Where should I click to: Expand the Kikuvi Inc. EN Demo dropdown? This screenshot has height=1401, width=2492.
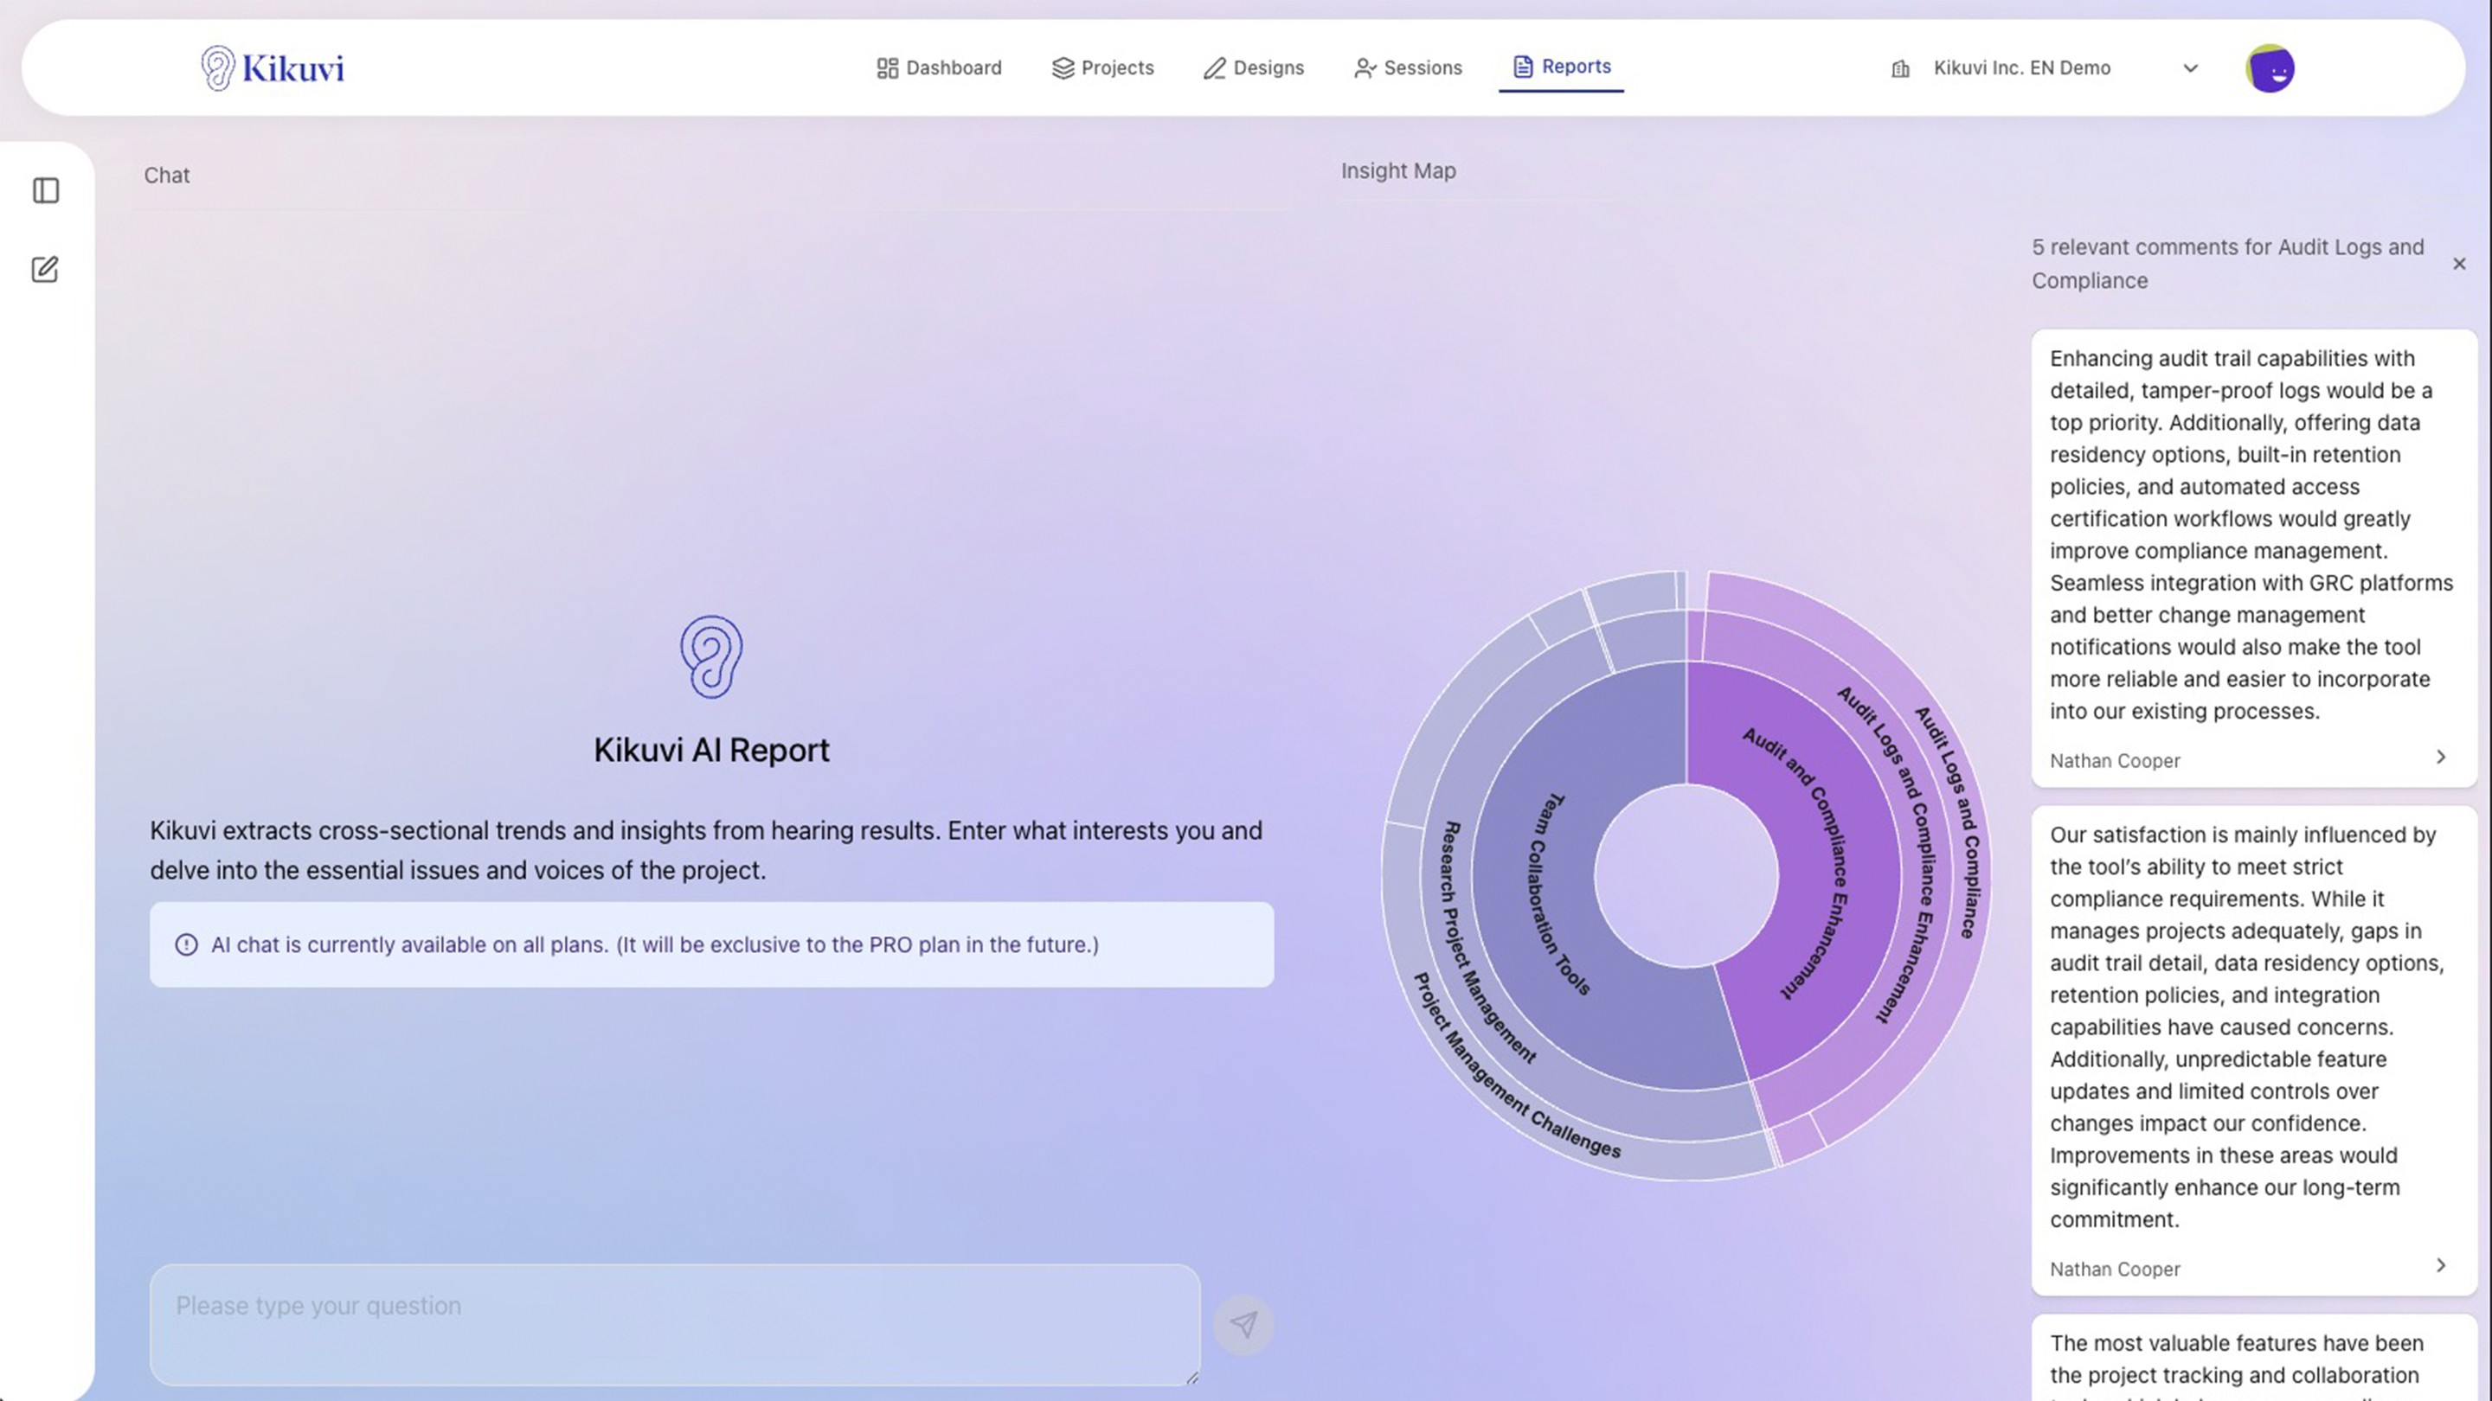click(x=2190, y=68)
